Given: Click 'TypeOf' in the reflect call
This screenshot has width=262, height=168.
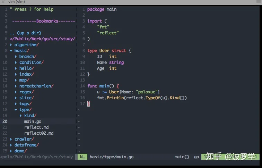Looking at the screenshot, I should pos(153,98).
